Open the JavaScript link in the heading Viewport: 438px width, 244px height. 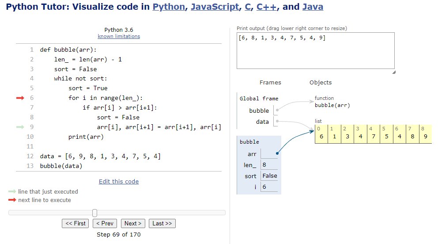(215, 7)
